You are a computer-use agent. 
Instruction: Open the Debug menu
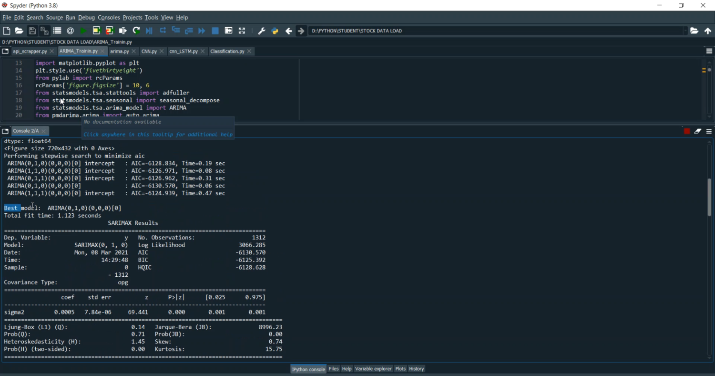[86, 18]
